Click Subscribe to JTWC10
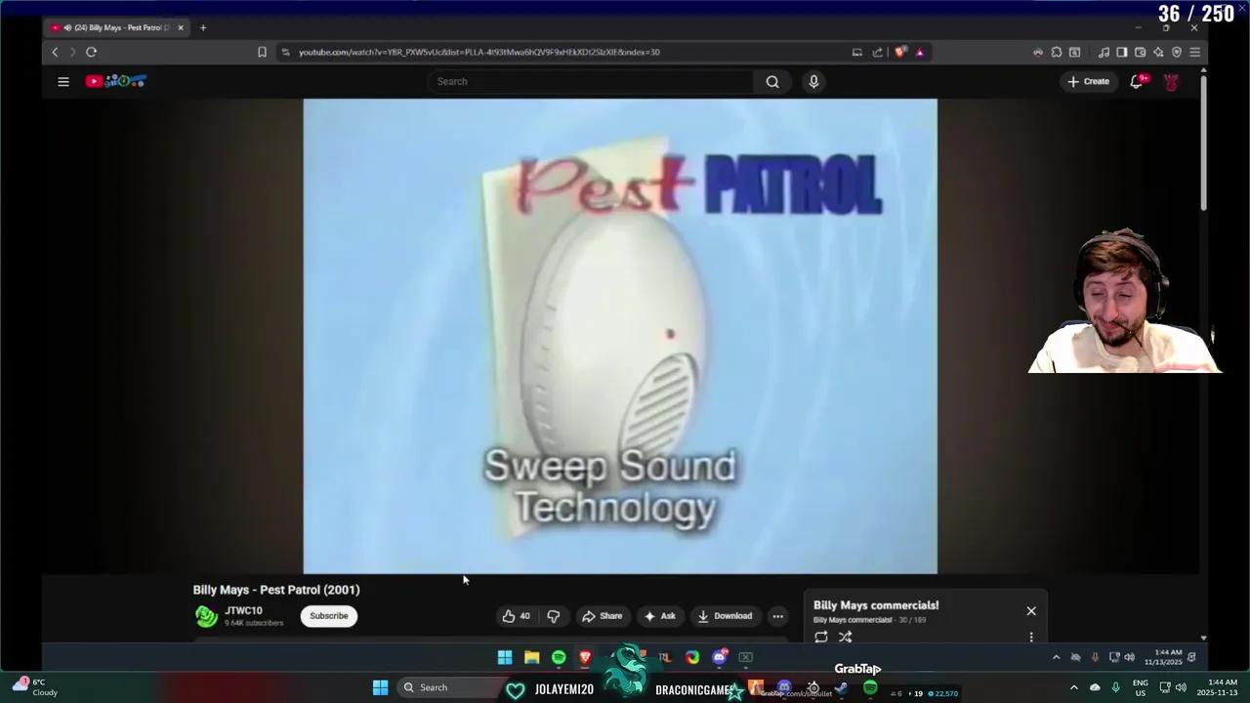This screenshot has height=703, width=1250. [329, 616]
